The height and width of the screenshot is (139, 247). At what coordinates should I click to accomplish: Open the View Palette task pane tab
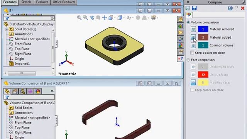click(180, 39)
